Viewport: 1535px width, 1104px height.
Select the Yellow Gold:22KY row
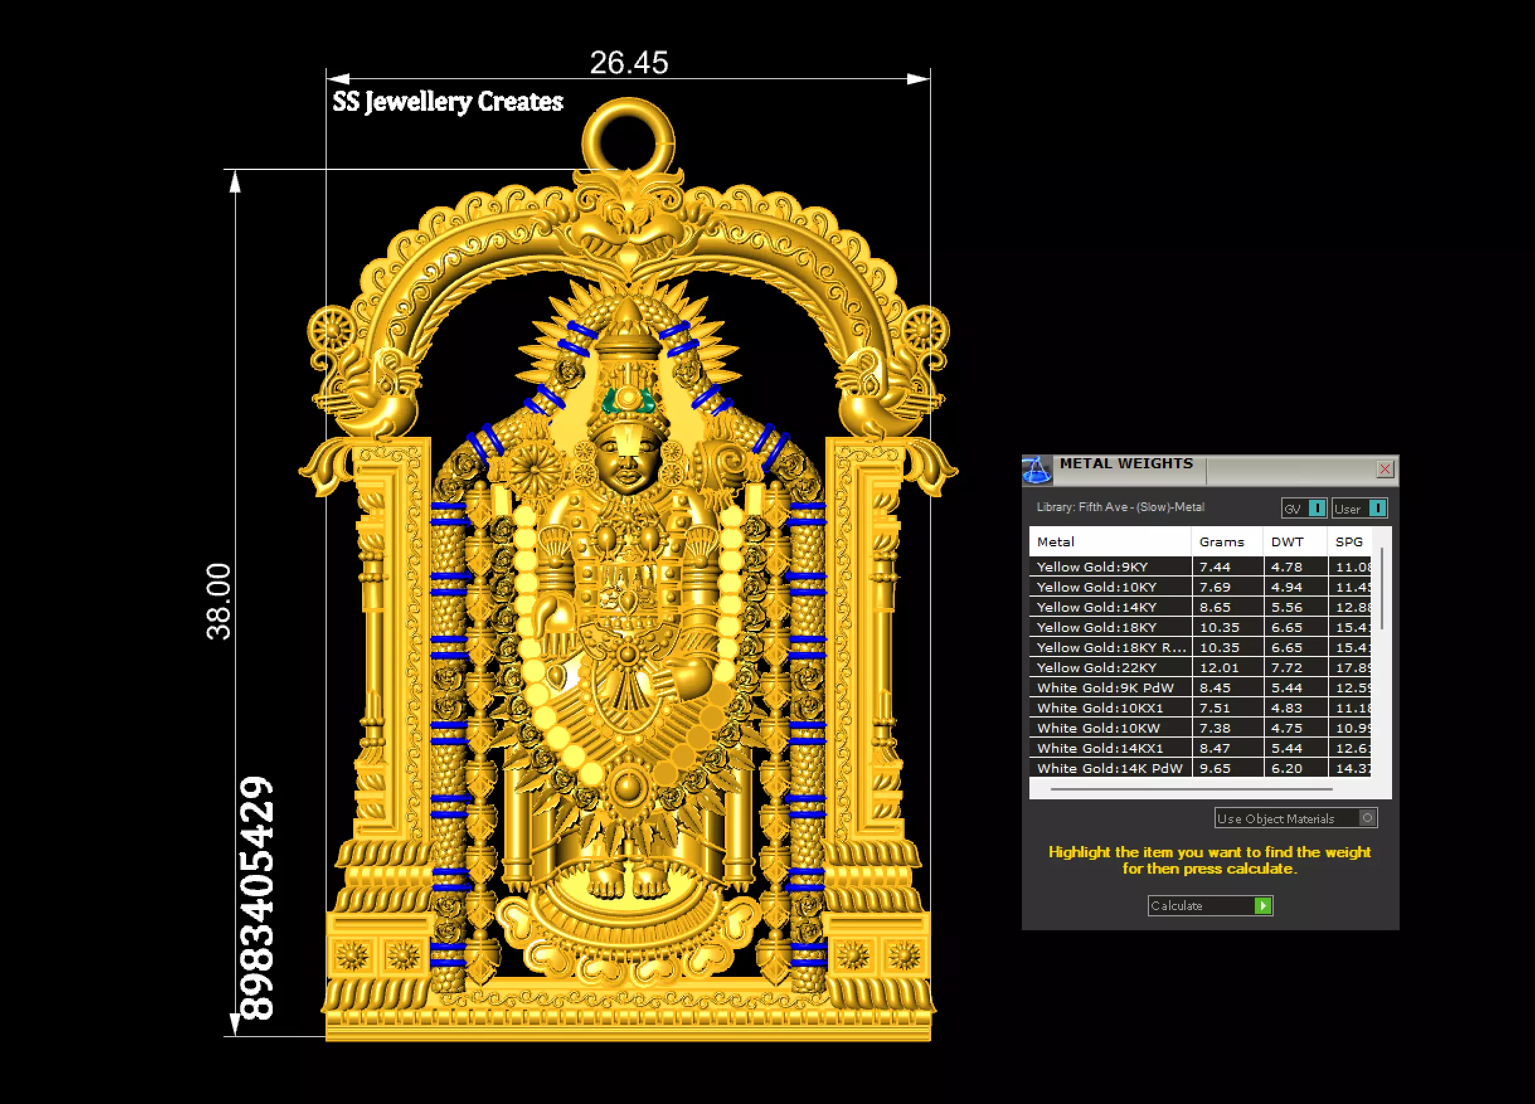pyautogui.click(x=1200, y=668)
